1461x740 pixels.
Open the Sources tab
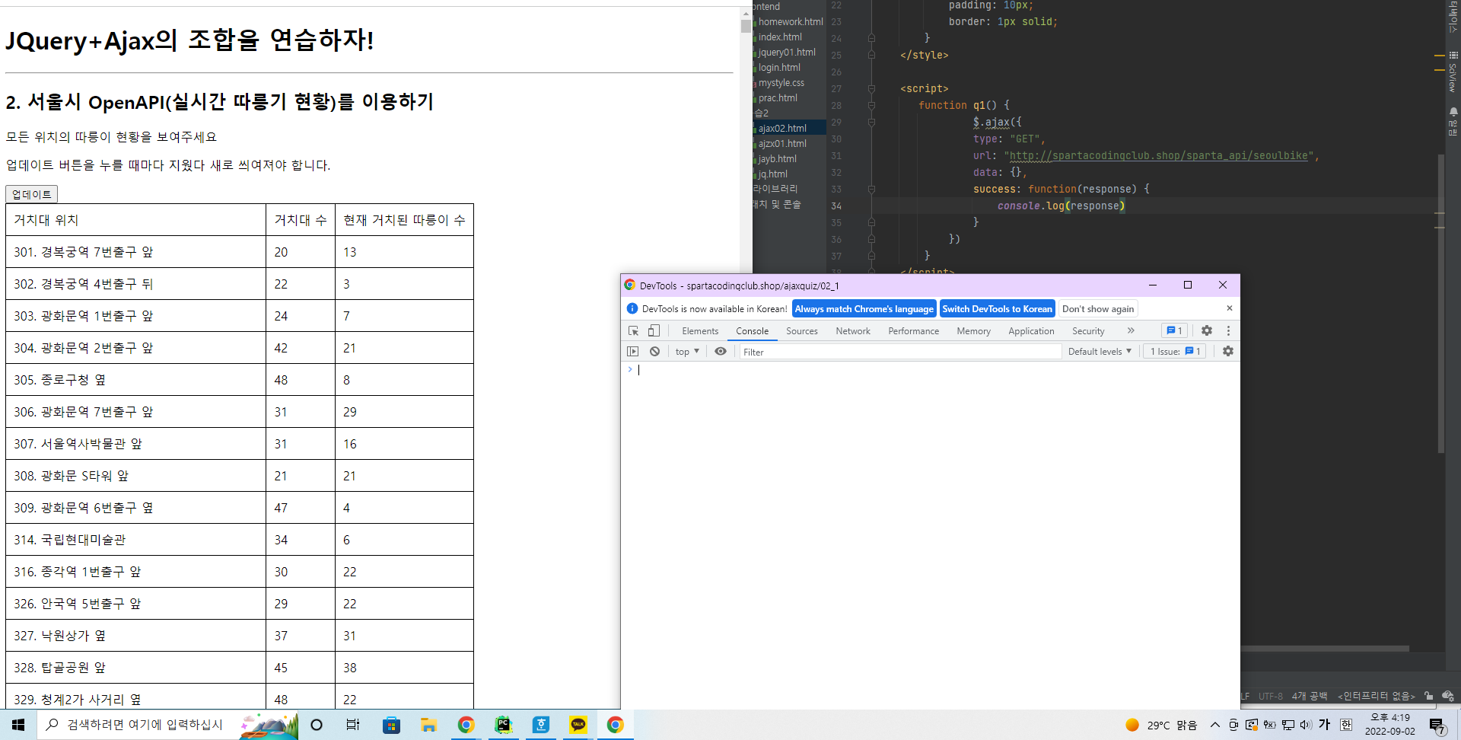tap(802, 331)
